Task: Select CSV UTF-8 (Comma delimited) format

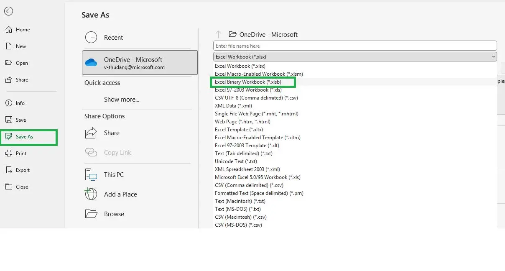Action: (x=256, y=98)
